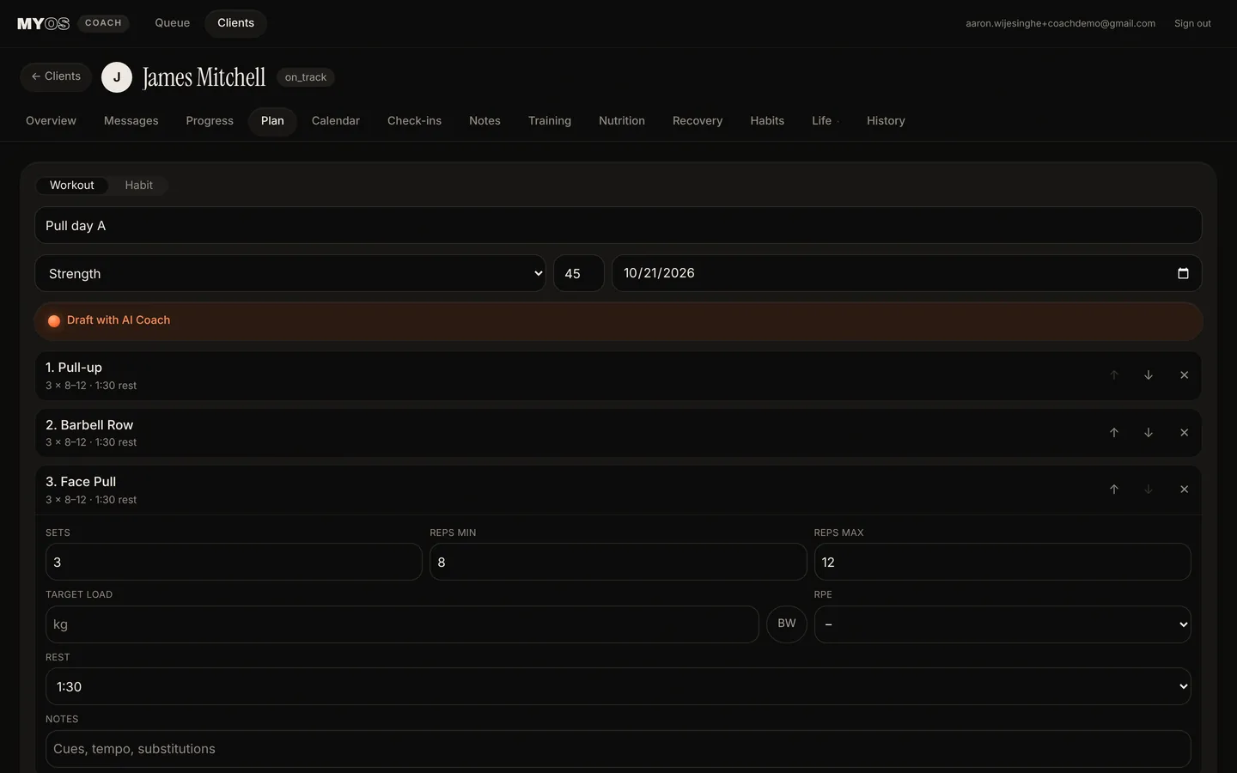Screen dimensions: 1237x773
Task: Click the James Mitchell name heading
Action: [204, 77]
